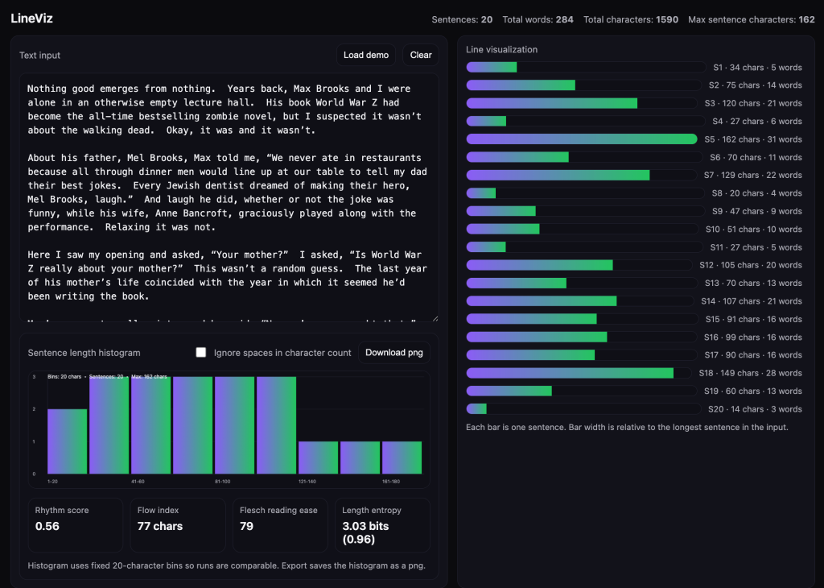
Task: Click the Flesch reading ease card
Action: [280, 524]
